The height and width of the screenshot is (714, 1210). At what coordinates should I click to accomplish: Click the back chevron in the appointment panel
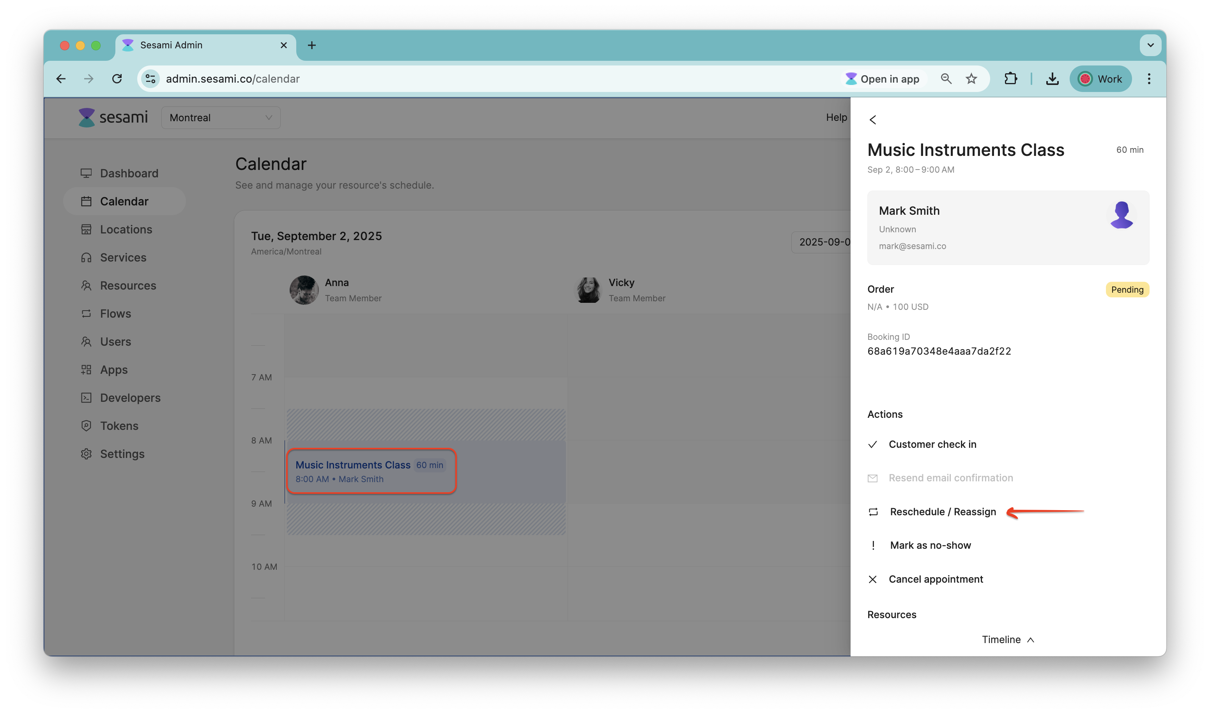tap(873, 120)
